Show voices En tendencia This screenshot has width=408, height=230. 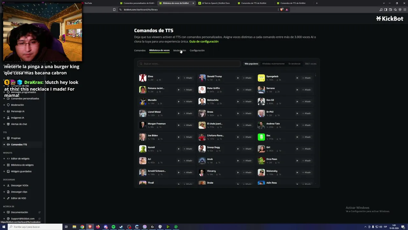(295, 64)
